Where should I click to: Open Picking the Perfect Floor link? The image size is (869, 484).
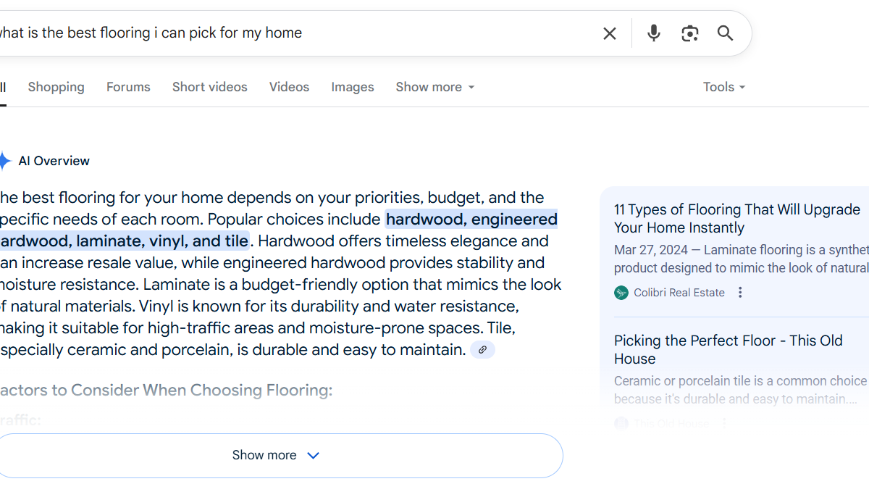(x=729, y=349)
